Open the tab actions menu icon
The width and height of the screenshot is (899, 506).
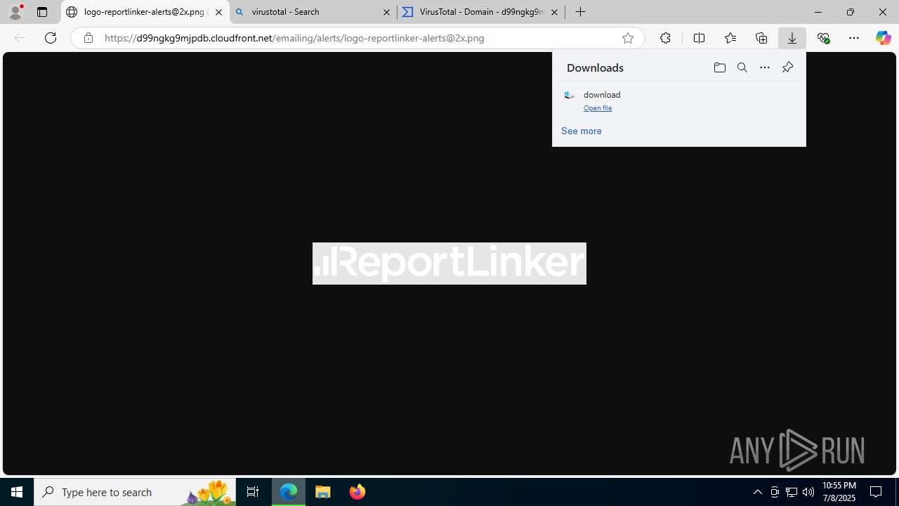tap(42, 12)
